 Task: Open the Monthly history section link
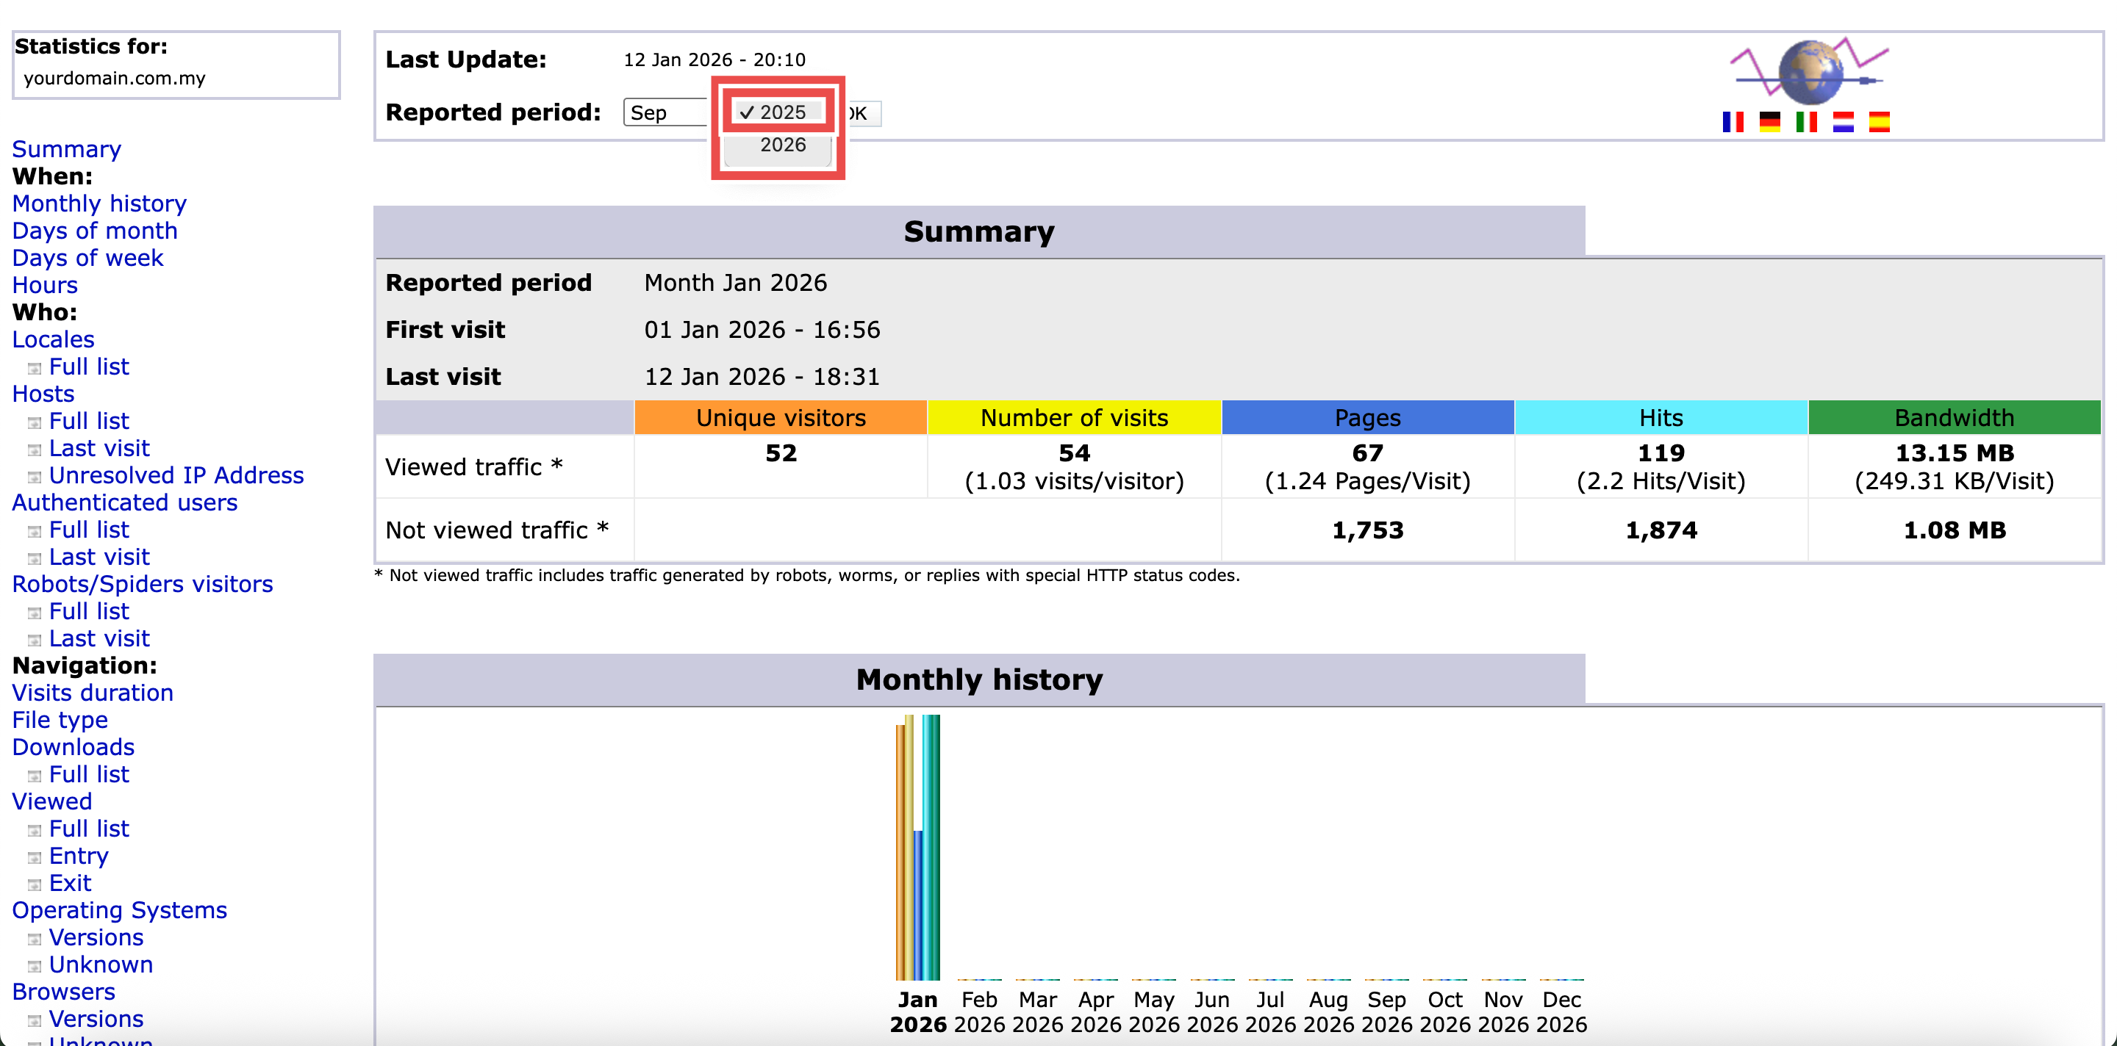click(99, 203)
